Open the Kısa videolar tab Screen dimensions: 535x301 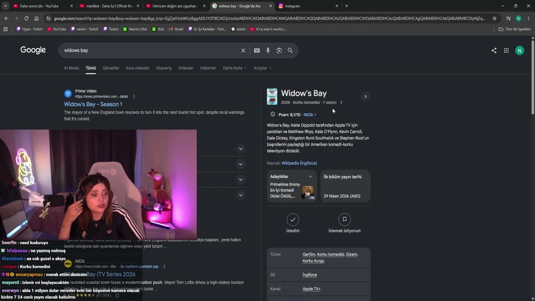[138, 68]
